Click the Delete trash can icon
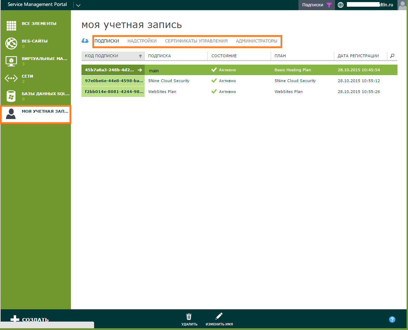408x330 pixels. click(x=189, y=317)
